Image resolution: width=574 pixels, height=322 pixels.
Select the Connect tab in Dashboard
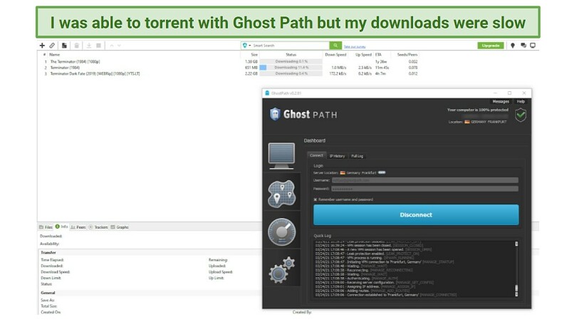pyautogui.click(x=316, y=156)
